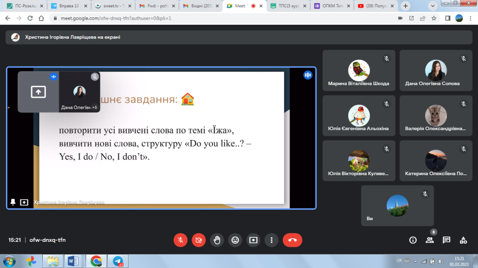
Task: Reload the Meet page
Action: click(x=30, y=18)
